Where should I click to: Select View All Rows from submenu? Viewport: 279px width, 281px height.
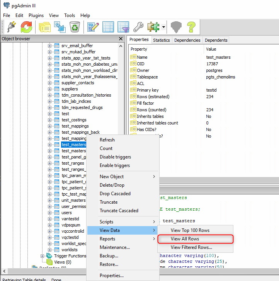pyautogui.click(x=185, y=239)
